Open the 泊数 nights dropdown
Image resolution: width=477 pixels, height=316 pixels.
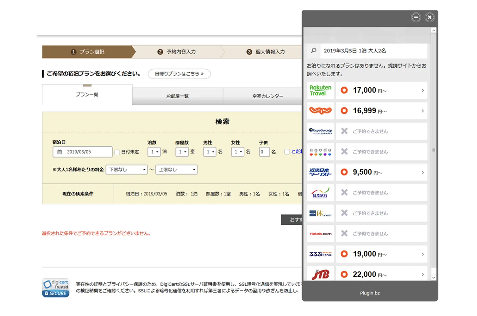click(x=154, y=152)
